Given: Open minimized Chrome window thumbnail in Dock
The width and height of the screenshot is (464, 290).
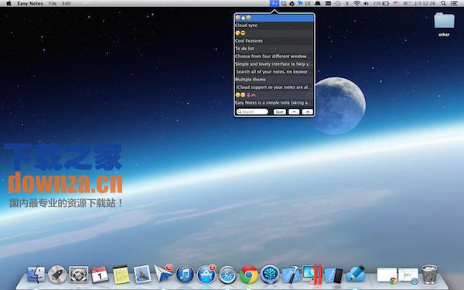Looking at the screenshot, I should click(387, 275).
